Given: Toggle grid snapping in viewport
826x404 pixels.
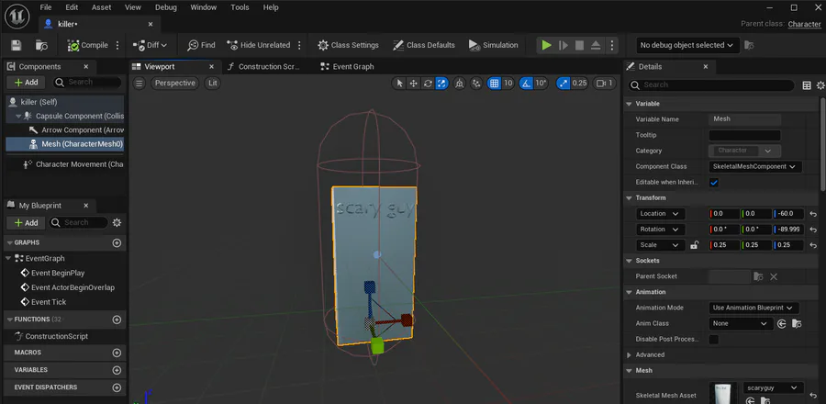Looking at the screenshot, I should tap(494, 84).
